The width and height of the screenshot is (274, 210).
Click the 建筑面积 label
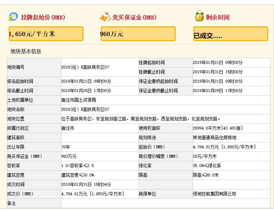coord(16,138)
